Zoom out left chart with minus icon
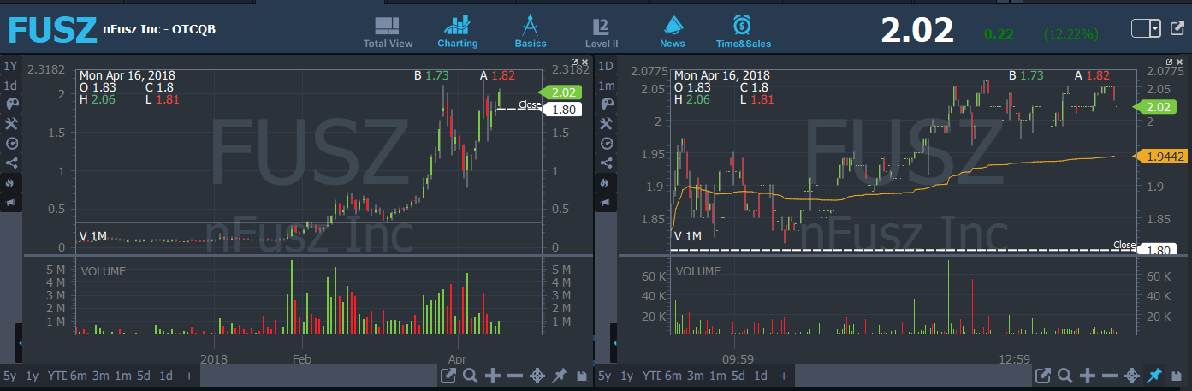This screenshot has height=391, width=1192. pos(514,376)
